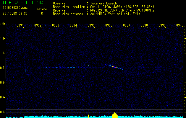Screen dimensions: 186x118
Task: Click the meteor count value 6
Action: pos(42,14)
